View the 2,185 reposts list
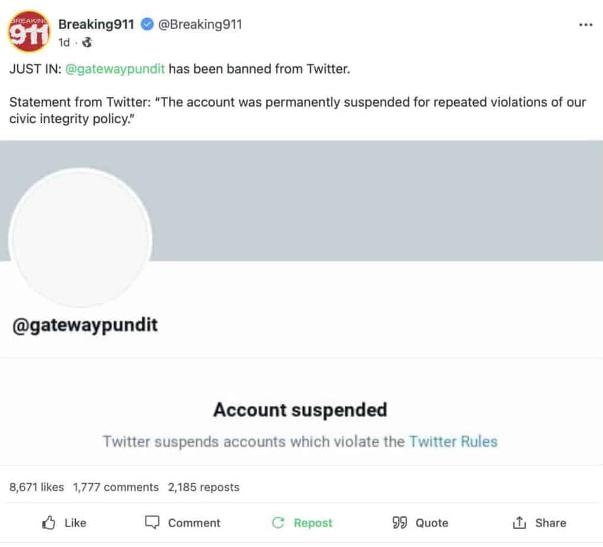Image resolution: width=603 pixels, height=547 pixels. click(203, 487)
